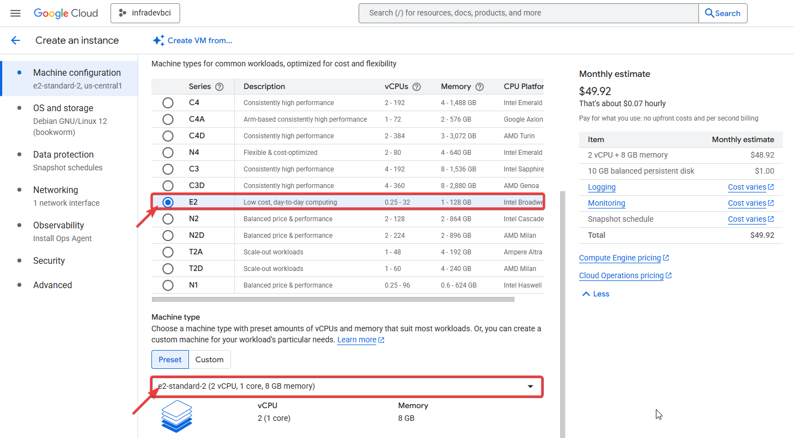The height and width of the screenshot is (438, 794).
Task: Open Observability section
Action: [69, 231]
